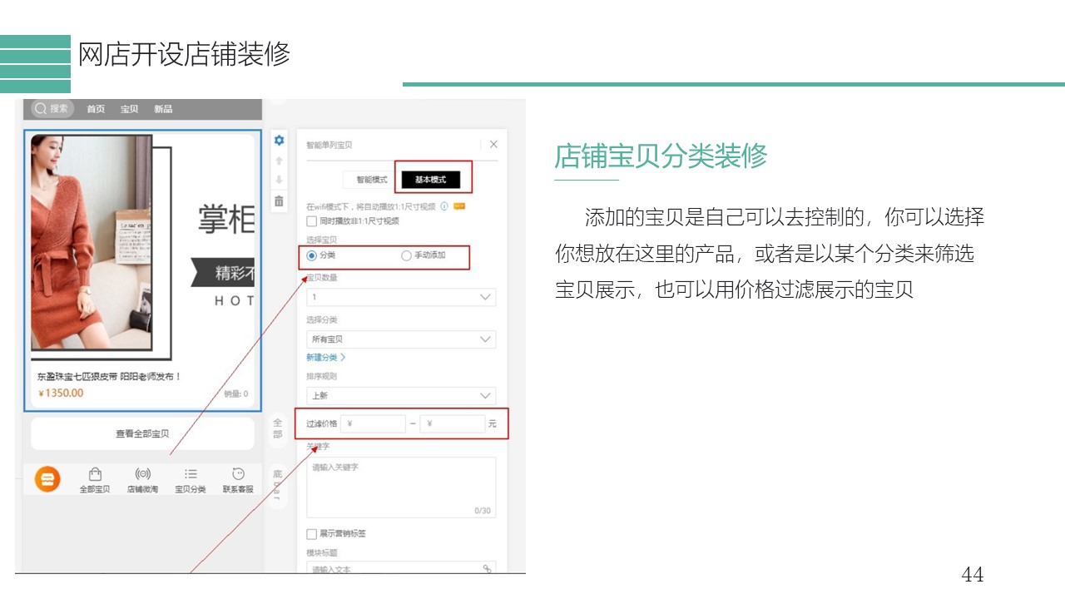Click the maximum filter price field
The image size is (1065, 599).
pyautogui.click(x=453, y=423)
